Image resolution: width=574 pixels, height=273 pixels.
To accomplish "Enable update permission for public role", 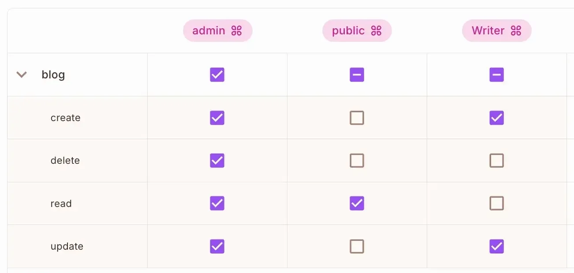I will click(357, 246).
